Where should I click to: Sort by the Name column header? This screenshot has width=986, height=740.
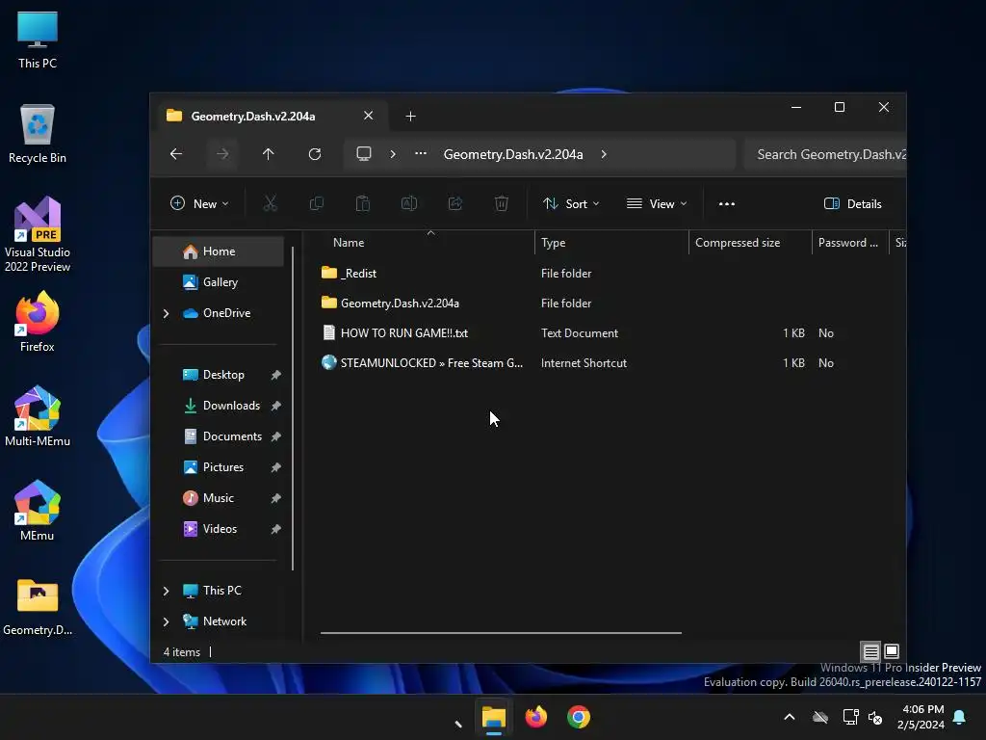pos(428,242)
